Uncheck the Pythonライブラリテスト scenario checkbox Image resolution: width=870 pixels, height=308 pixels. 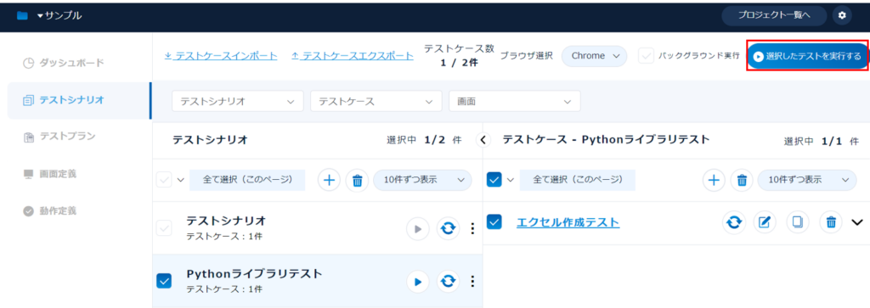(x=164, y=281)
